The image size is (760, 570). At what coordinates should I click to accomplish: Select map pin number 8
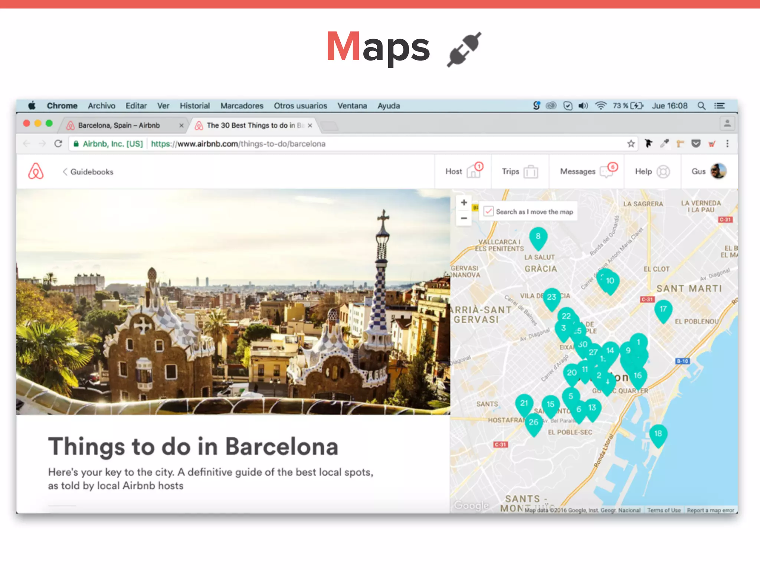click(x=538, y=237)
